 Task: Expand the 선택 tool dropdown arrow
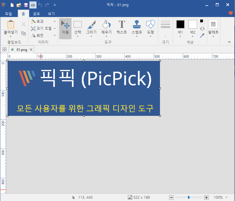[77, 36]
